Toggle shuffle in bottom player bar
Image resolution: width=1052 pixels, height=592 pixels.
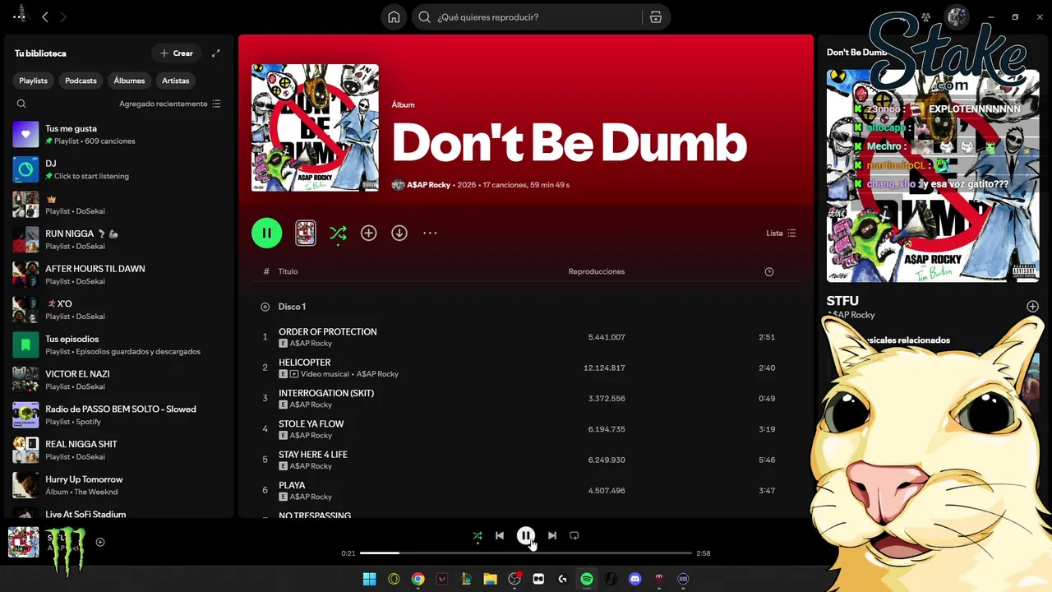coord(478,535)
